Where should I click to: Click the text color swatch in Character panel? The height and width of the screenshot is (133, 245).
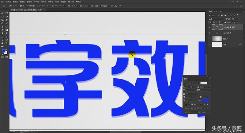click(x=205, y=100)
